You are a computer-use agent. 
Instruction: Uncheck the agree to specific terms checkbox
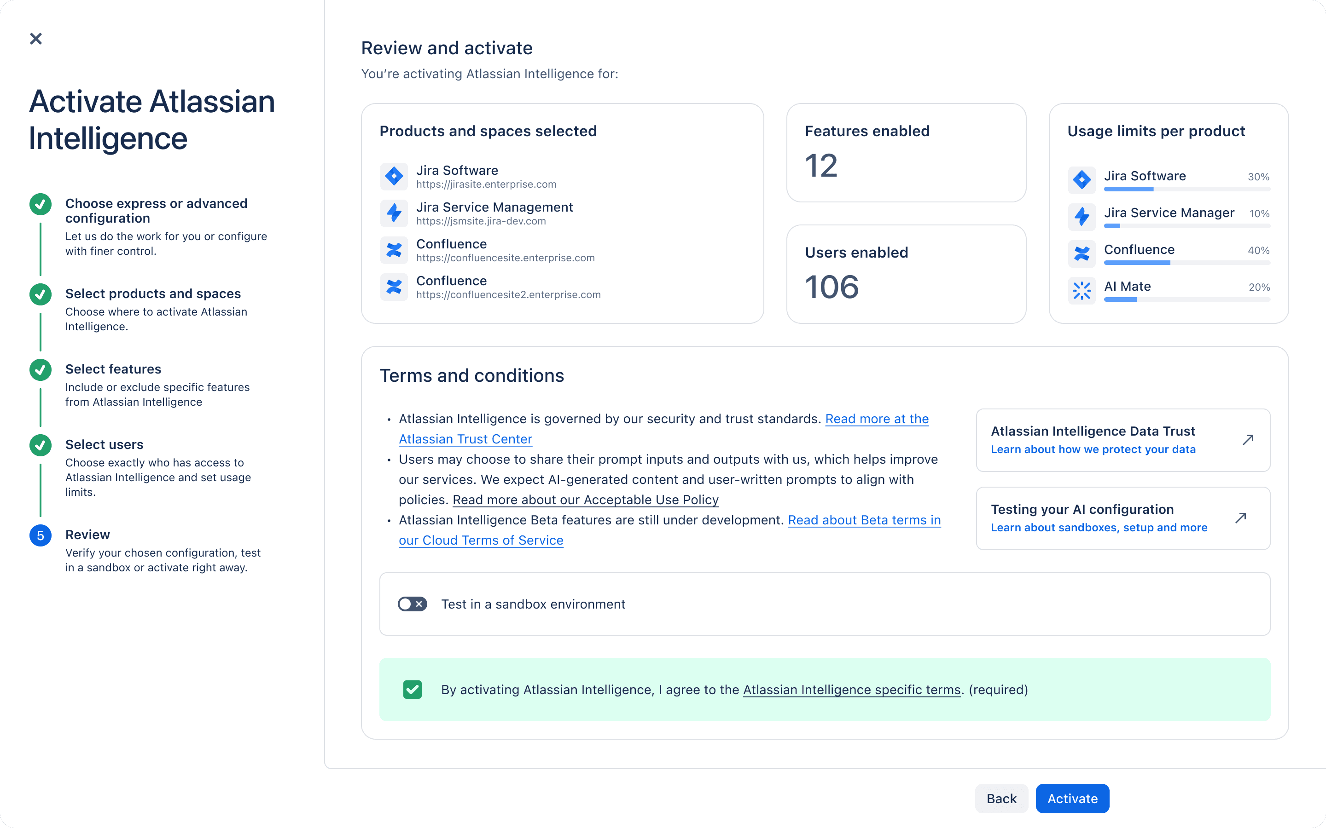point(412,690)
